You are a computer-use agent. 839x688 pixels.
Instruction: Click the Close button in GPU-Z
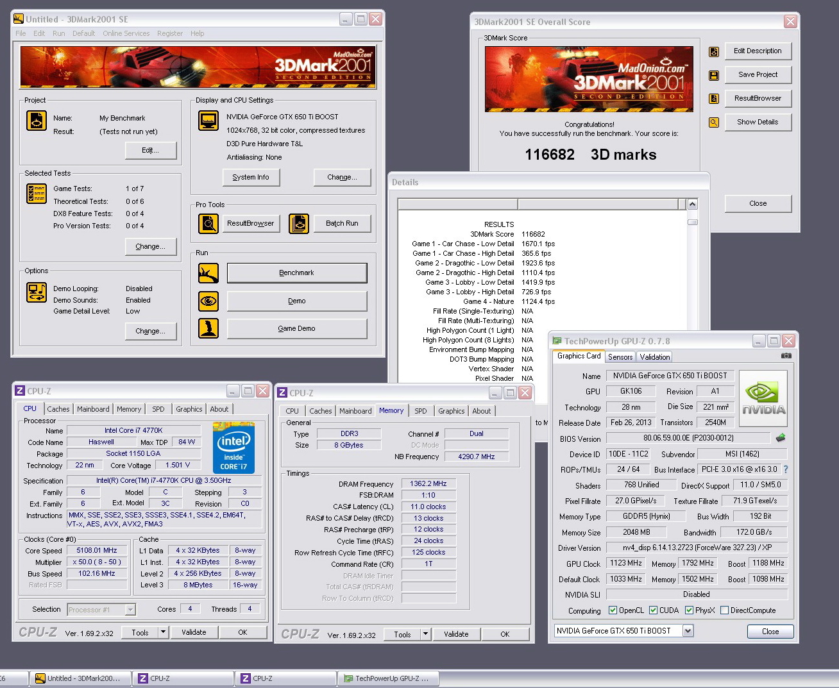click(770, 632)
